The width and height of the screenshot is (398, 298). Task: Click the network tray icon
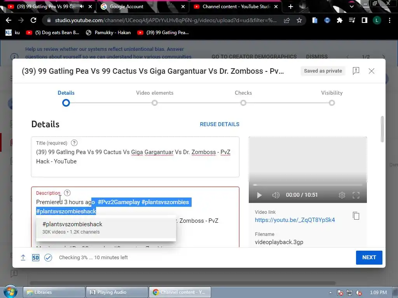click(x=349, y=293)
